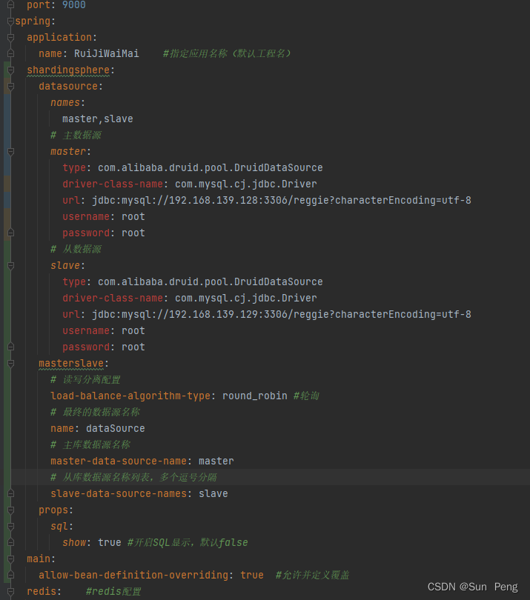Collapse the main block fold marker
The image size is (530, 600).
[10, 559]
